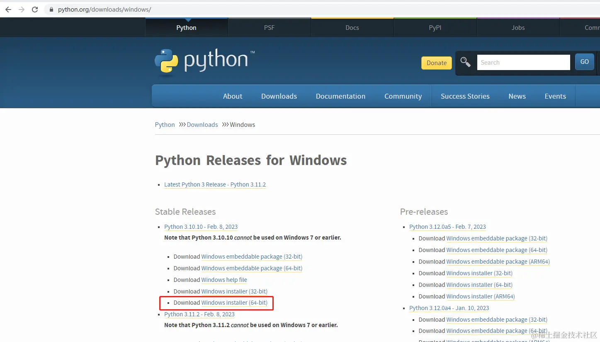Download 3.12.0a5 Windows installer (32-bit)
The height and width of the screenshot is (342, 600).
[480, 274]
